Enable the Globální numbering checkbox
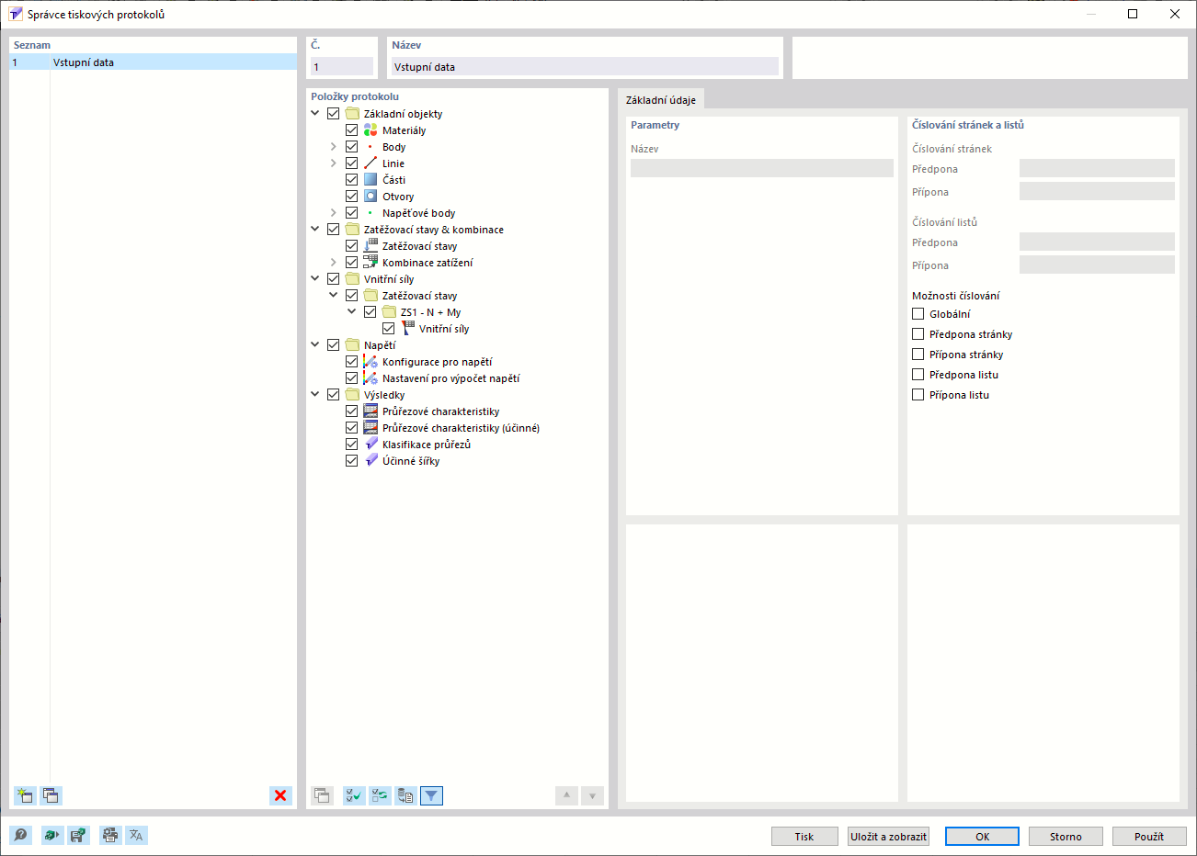The width and height of the screenshot is (1197, 856). tap(918, 314)
